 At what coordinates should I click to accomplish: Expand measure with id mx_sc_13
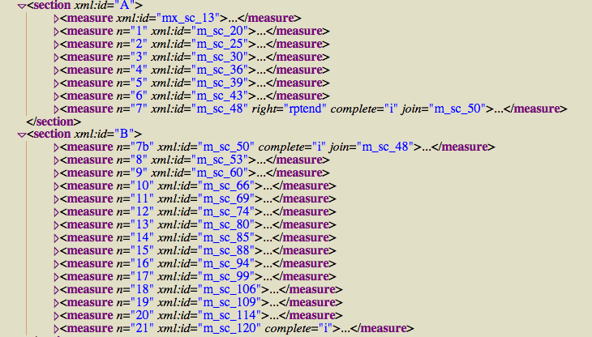[x=56, y=19]
